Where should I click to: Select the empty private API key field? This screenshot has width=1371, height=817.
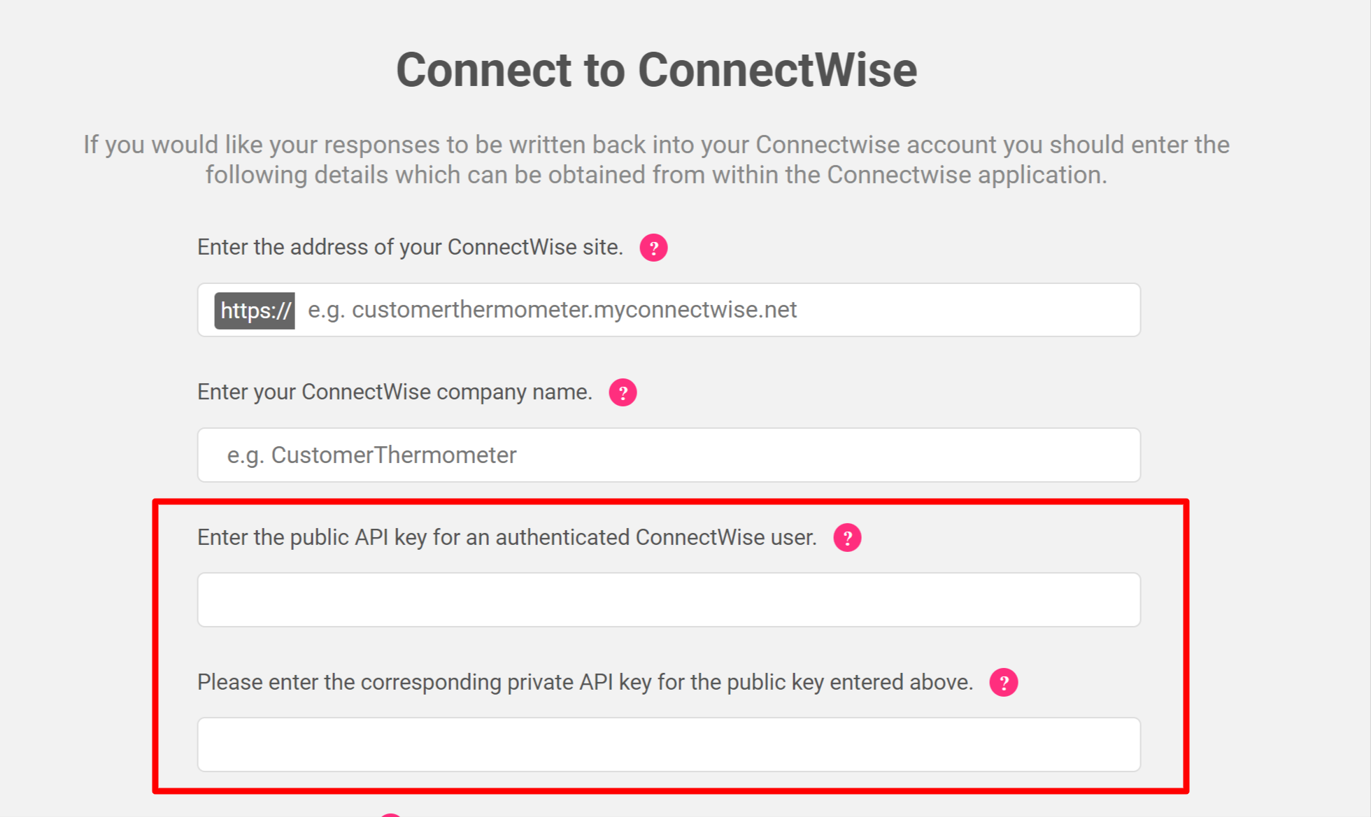click(669, 744)
